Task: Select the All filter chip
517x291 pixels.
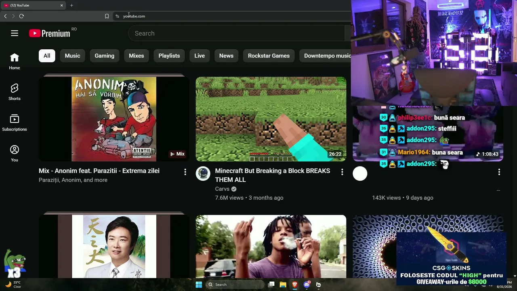Action: [x=47, y=56]
